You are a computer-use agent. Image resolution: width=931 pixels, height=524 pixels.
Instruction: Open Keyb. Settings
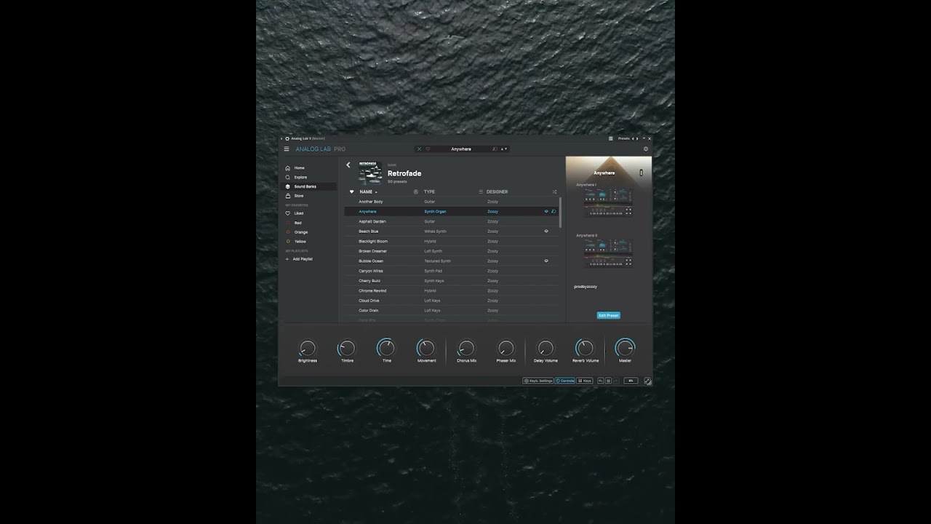click(538, 381)
